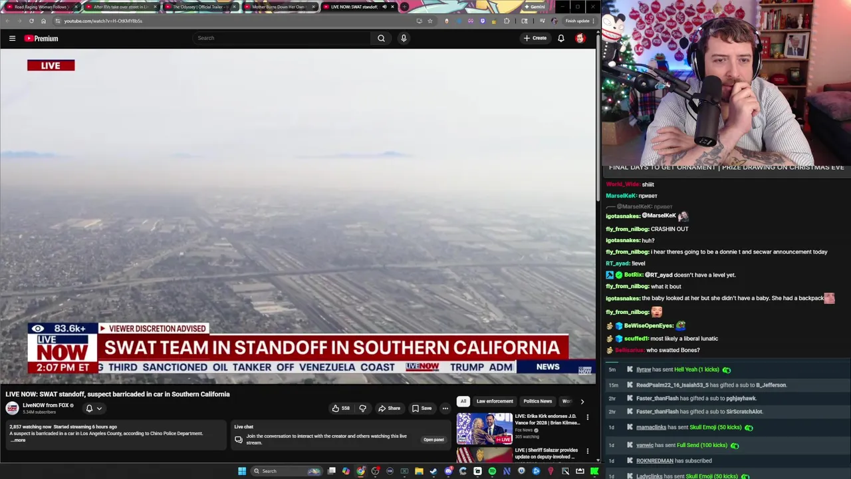Screen dimensions: 851x479
Task: Expand the description with ...more
Action: point(18,440)
